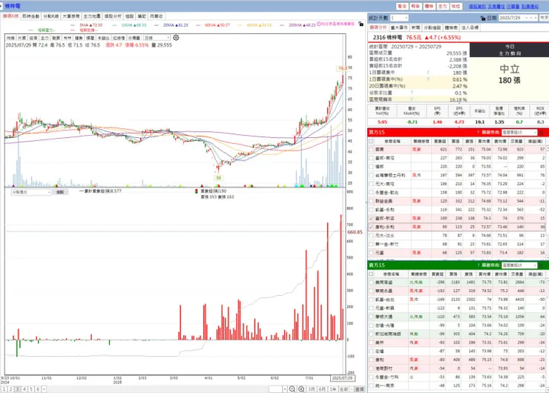Viewport: 549px width, 393px height.
Task: Switch to 月營收 tab
Action: (156, 16)
